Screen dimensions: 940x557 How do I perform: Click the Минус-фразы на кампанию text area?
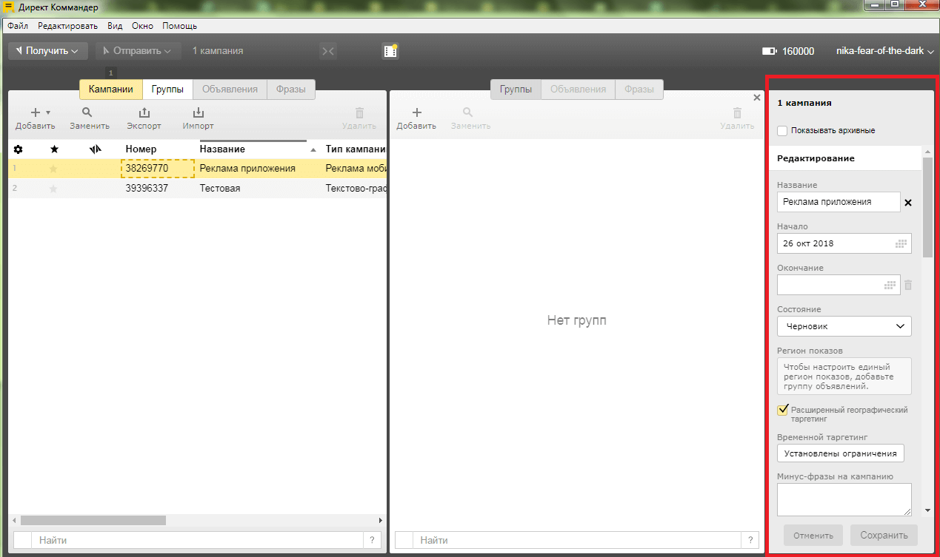(844, 499)
